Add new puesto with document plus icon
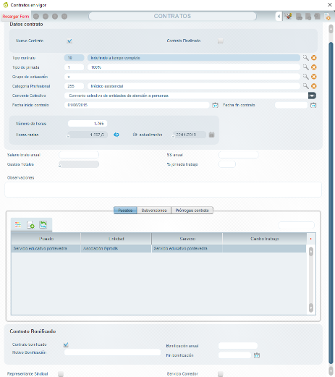335x377 pixels. click(30, 225)
